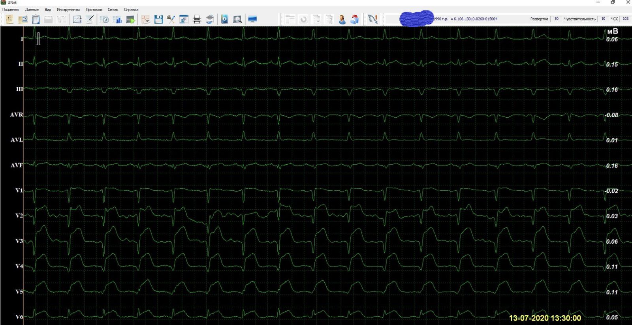Click the bar chart statistics icon
Image resolution: width=632 pixels, height=325 pixels.
[117, 19]
